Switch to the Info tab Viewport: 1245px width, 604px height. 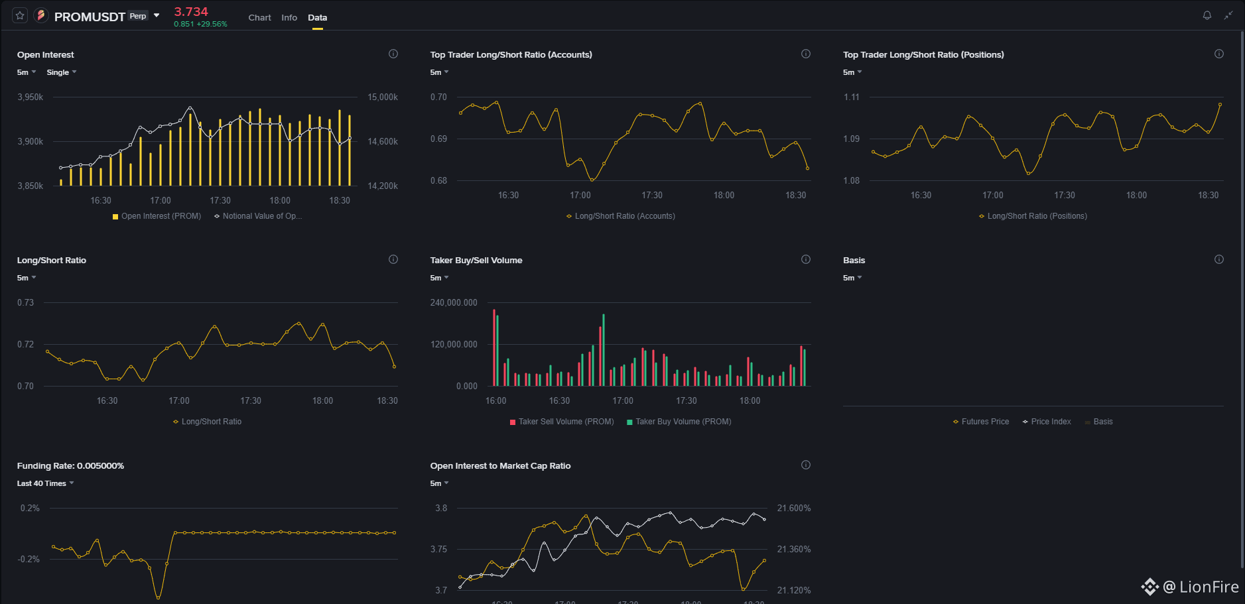pyautogui.click(x=289, y=18)
